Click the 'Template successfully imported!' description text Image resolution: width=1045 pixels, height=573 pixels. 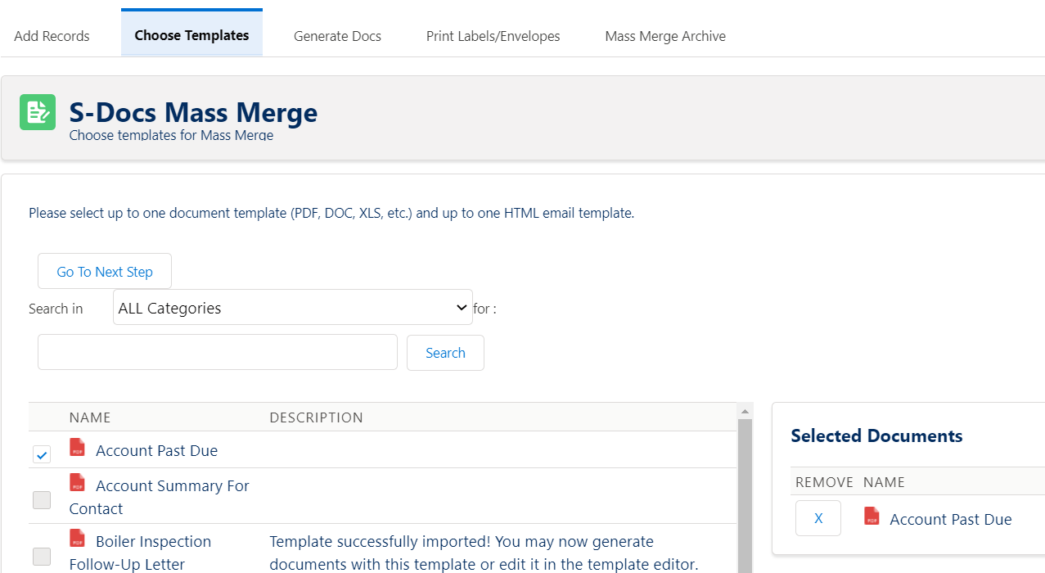pos(484,553)
